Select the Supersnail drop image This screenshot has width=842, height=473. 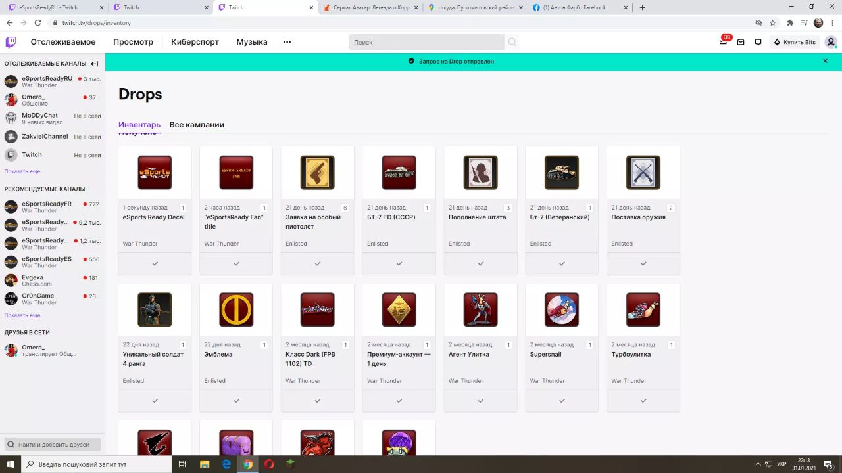click(562, 309)
